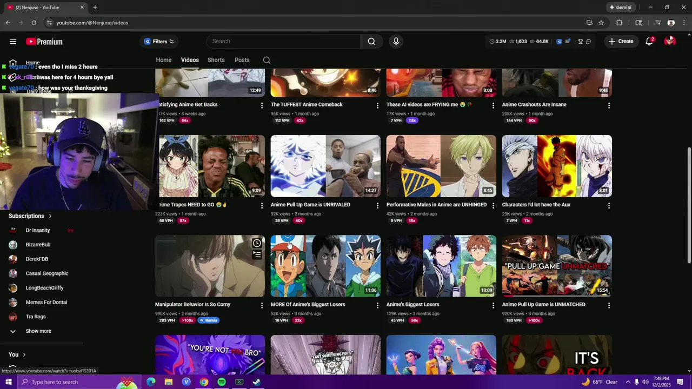Viewport: 692px width, 389px height.
Task: Open the Memes For Dontai channel
Action: pos(46,303)
